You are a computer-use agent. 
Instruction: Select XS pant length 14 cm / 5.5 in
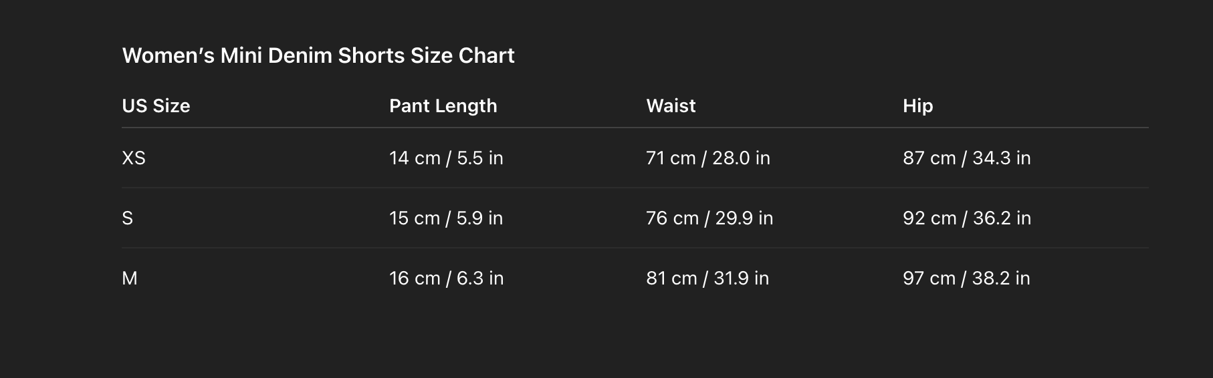point(446,158)
